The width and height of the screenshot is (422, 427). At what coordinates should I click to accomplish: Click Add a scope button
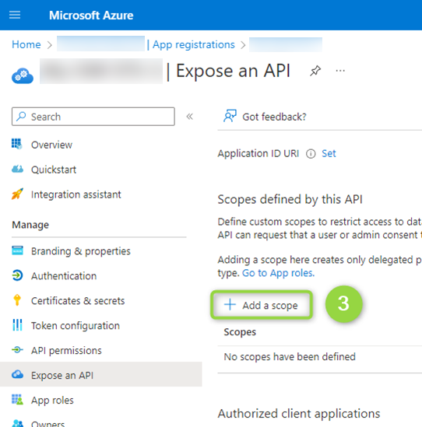261,305
